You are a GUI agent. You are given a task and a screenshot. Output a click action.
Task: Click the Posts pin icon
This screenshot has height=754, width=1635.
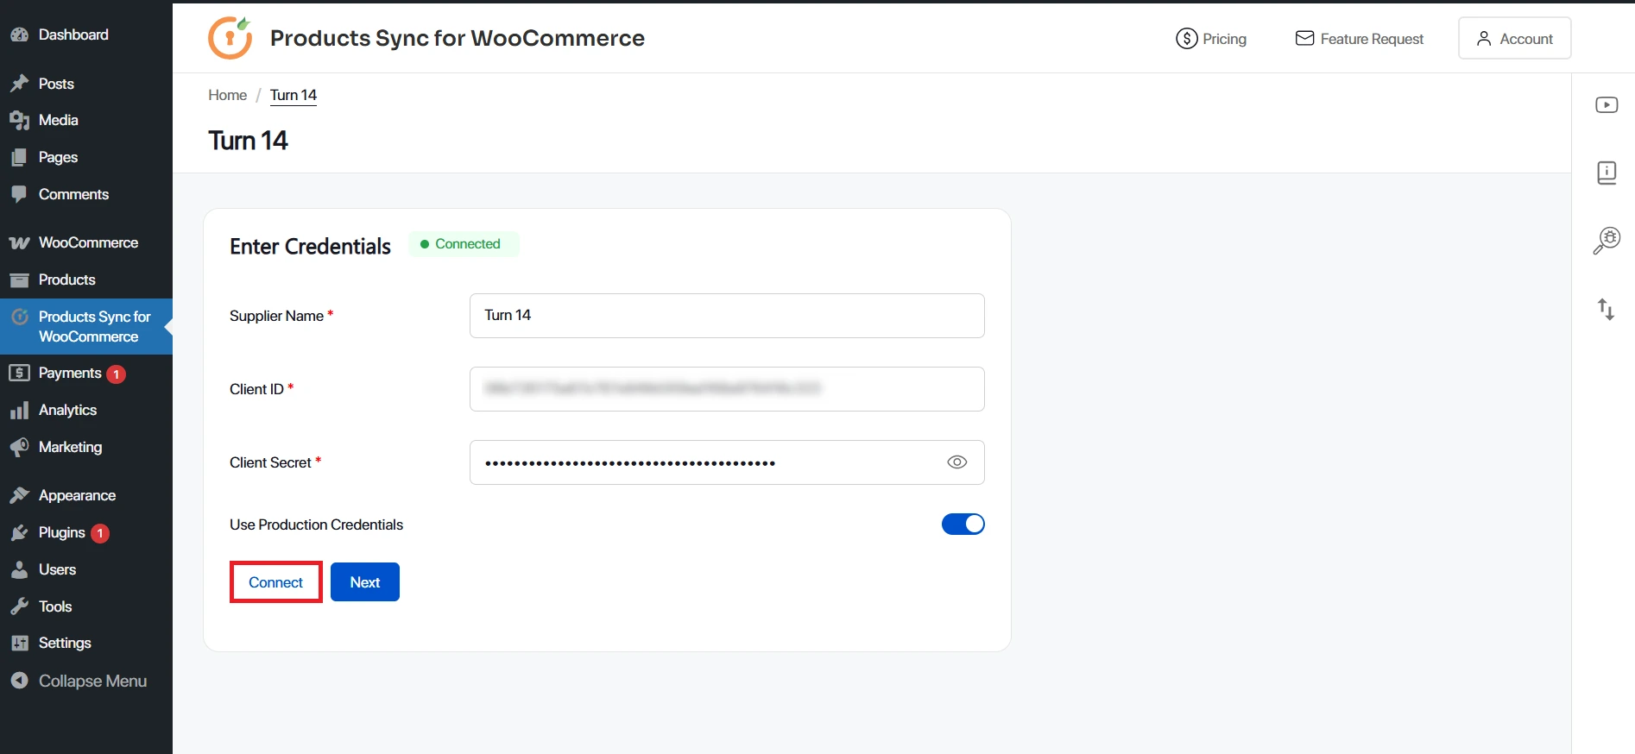click(19, 84)
